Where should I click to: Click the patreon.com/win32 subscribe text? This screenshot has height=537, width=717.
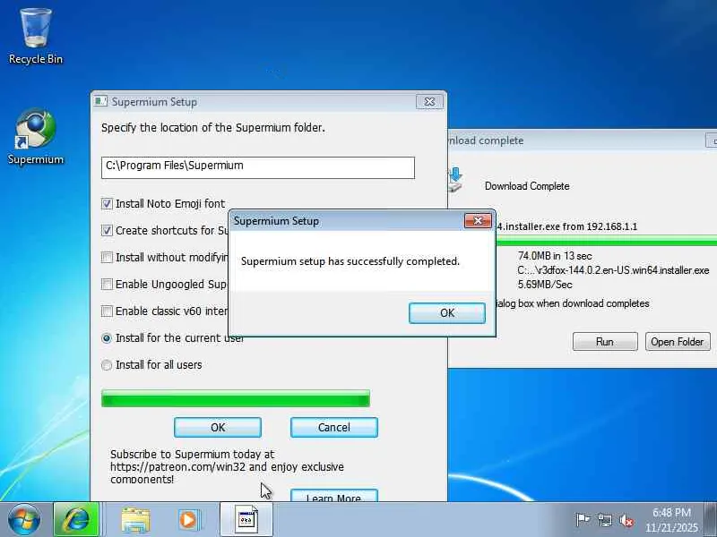pyautogui.click(x=227, y=466)
